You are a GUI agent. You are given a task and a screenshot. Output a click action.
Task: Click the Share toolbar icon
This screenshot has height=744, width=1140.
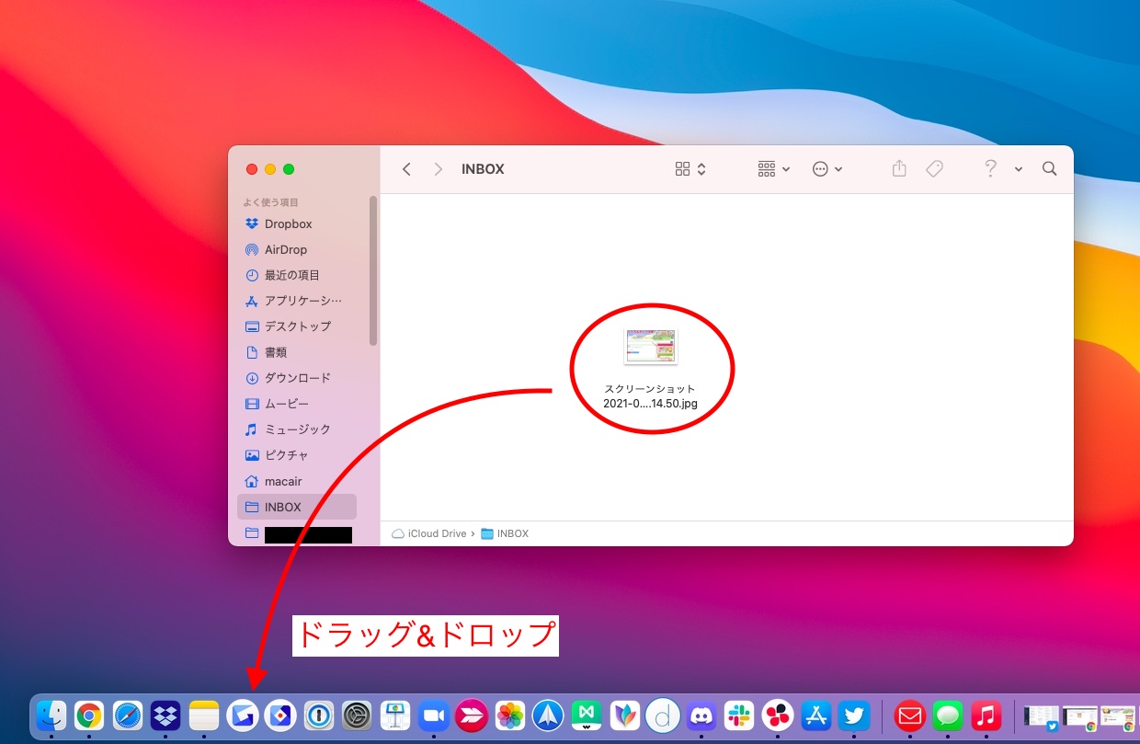click(x=899, y=168)
